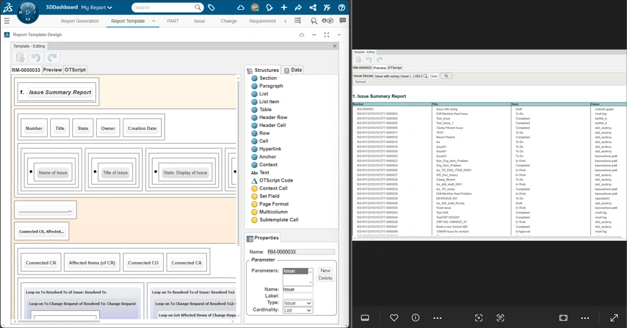Click the parameter Label input field
The width and height of the screenshot is (627, 328).
coord(298,296)
